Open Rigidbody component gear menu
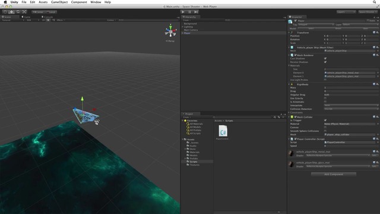The width and height of the screenshot is (380, 214). click(x=378, y=84)
